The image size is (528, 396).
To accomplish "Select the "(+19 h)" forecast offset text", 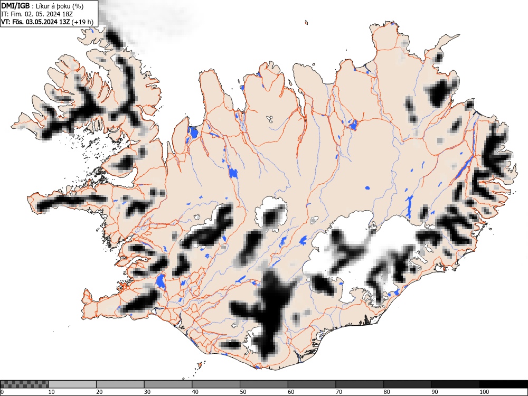I will tap(83, 22).
